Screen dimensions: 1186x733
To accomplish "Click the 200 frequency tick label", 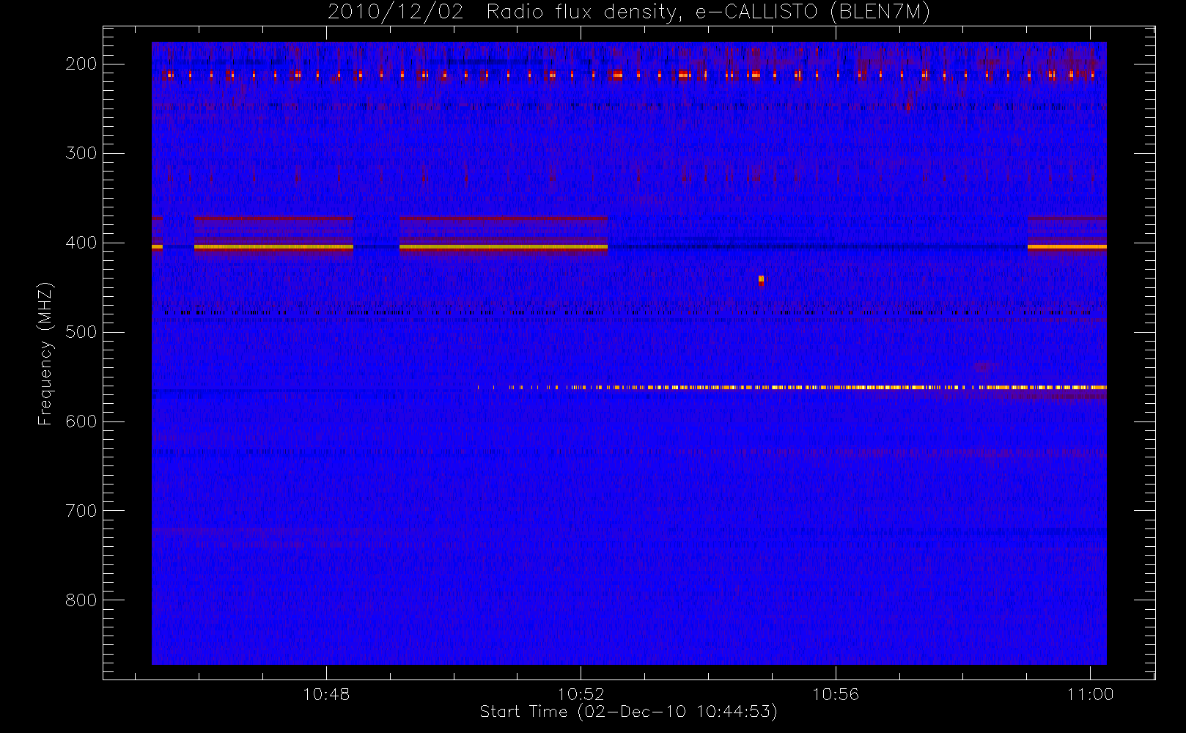I will click(81, 64).
